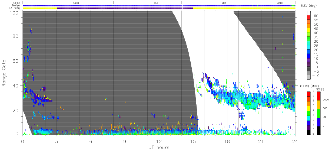Click the 80 tick on Range Gate axis
Viewport: 332px width, 153px height.
click(x=15, y=36)
